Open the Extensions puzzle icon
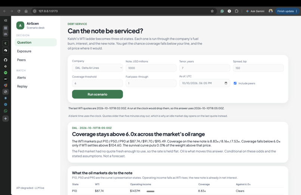 [236, 11]
